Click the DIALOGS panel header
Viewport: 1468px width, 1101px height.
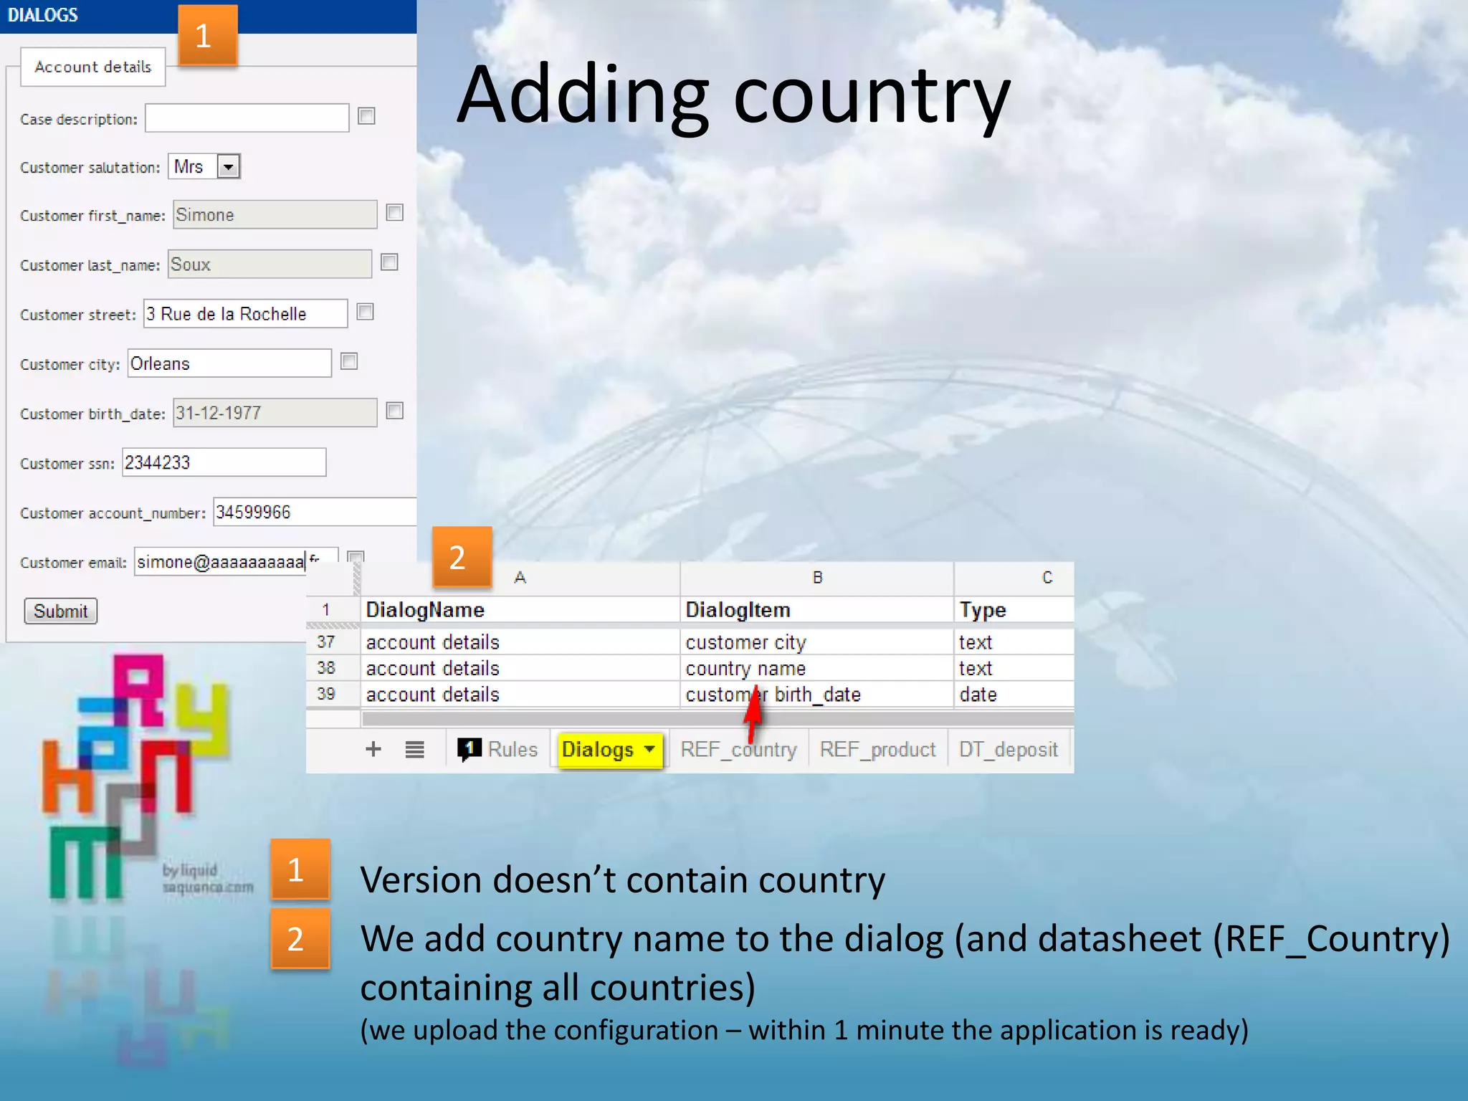click(x=208, y=16)
